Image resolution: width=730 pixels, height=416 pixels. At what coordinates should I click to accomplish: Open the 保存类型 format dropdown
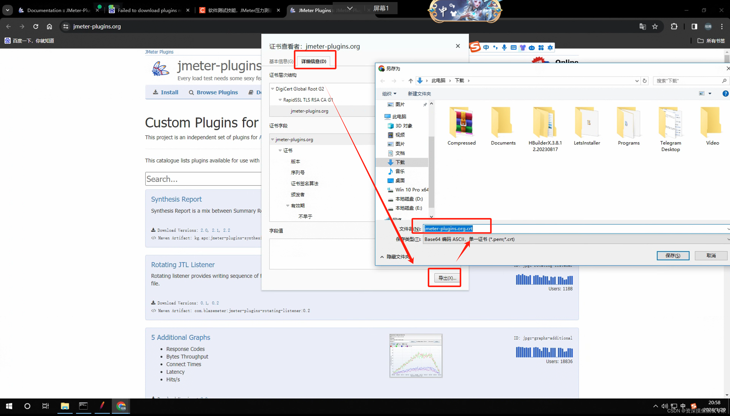pyautogui.click(x=576, y=239)
